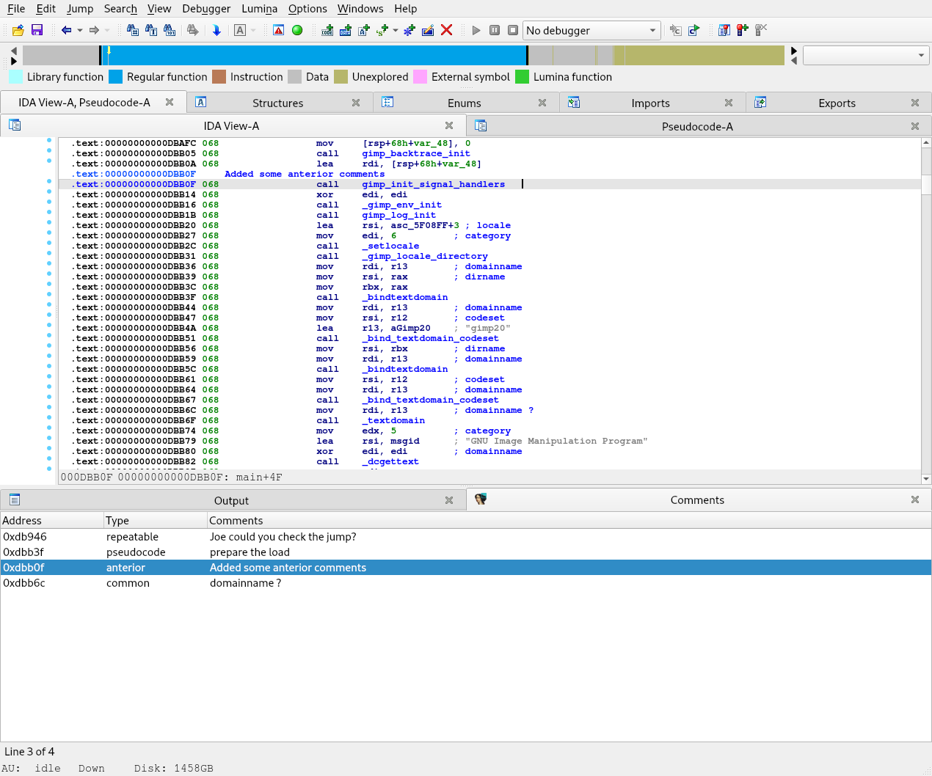The width and height of the screenshot is (932, 776).
Task: Close the Structures tab
Action: coord(356,103)
